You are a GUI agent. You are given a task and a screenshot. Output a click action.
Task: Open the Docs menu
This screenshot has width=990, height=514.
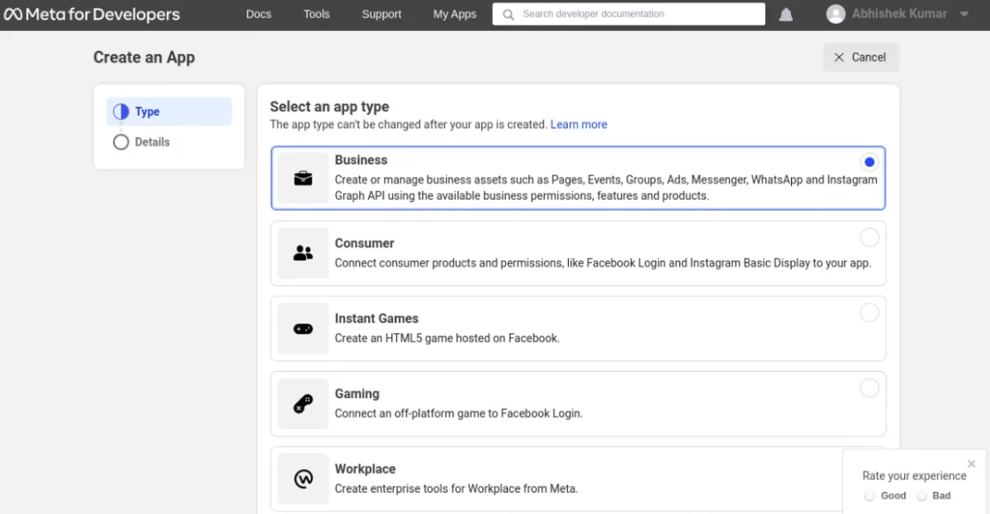point(258,14)
